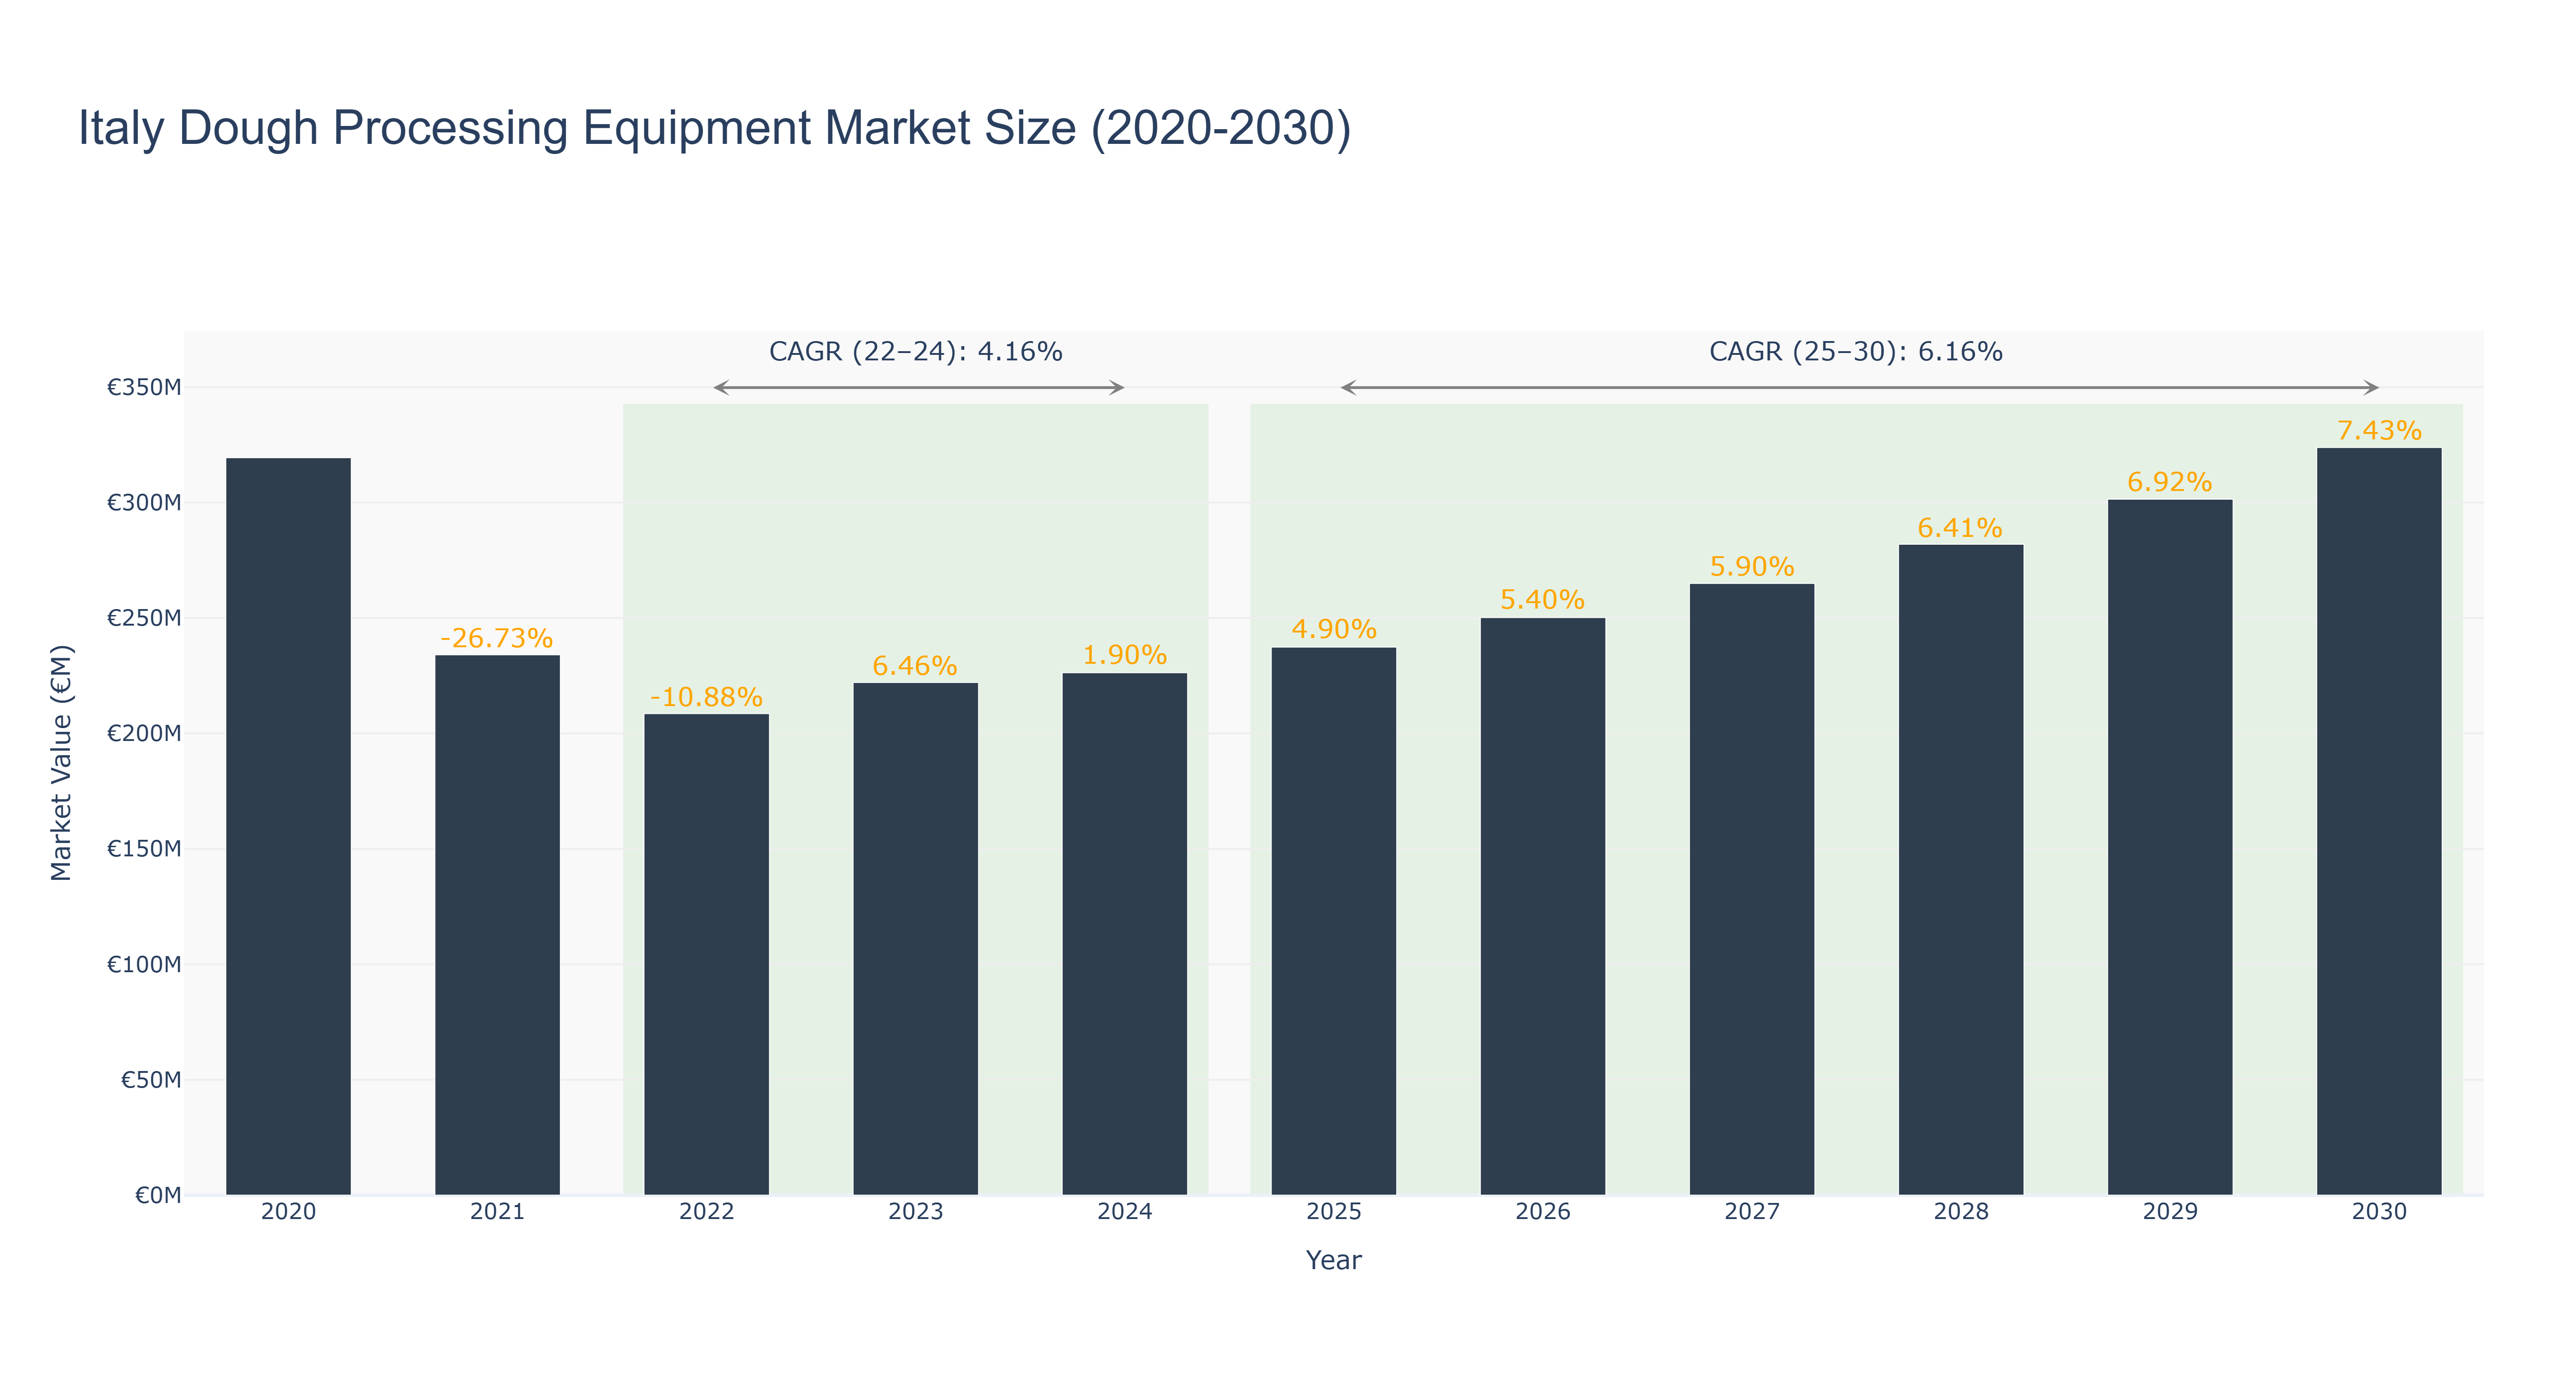
Task: Click the 2020 x-axis year label
Action: [288, 1212]
